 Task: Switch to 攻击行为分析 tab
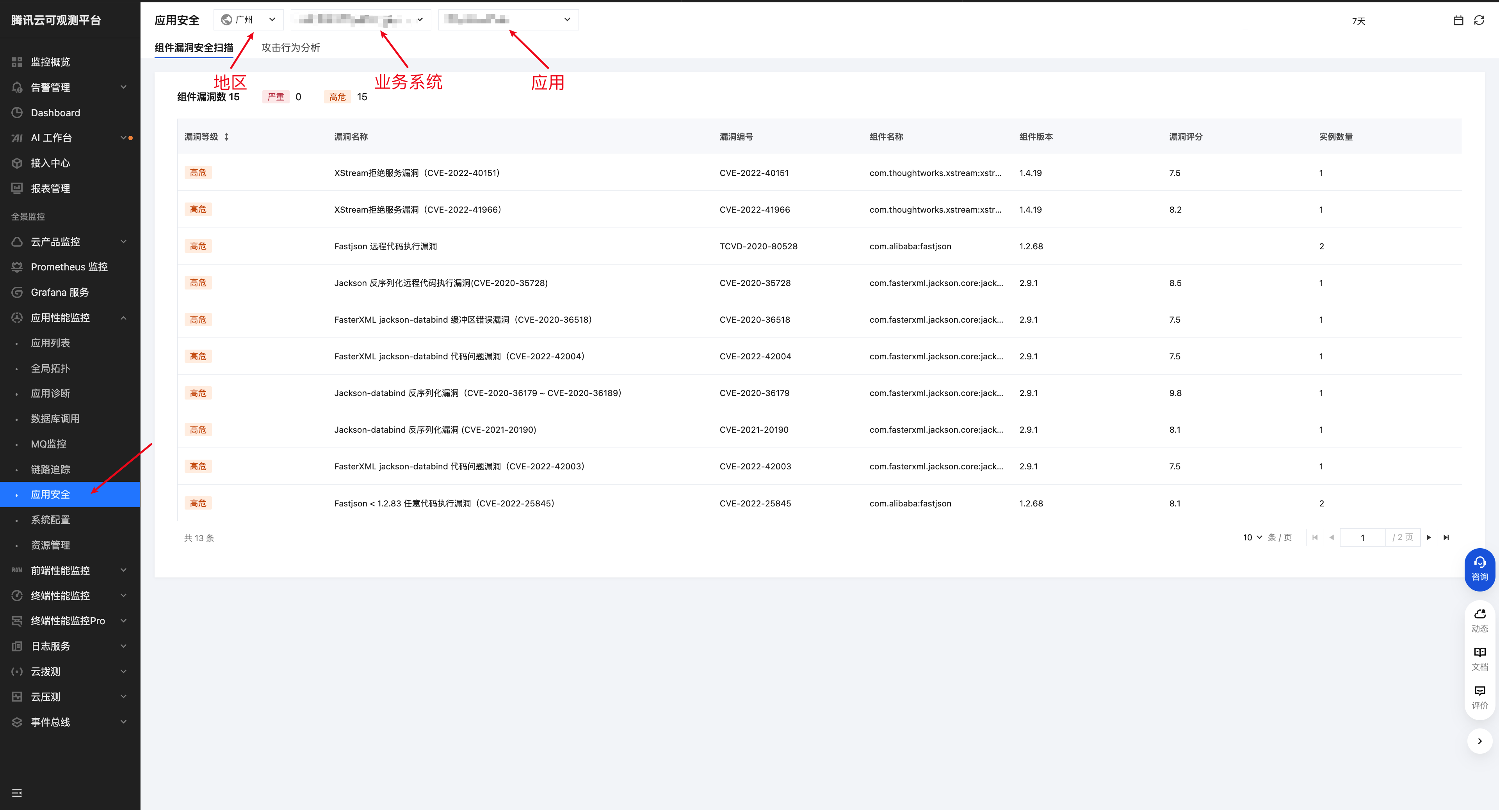coord(290,48)
